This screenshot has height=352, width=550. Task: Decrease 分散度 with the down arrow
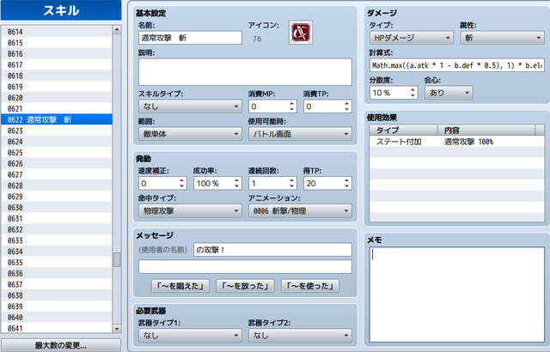pyautogui.click(x=412, y=95)
